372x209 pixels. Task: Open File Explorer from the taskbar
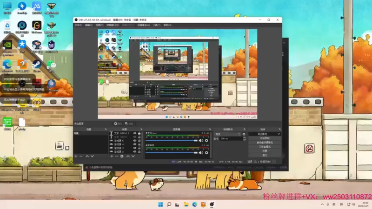[x=186, y=204]
